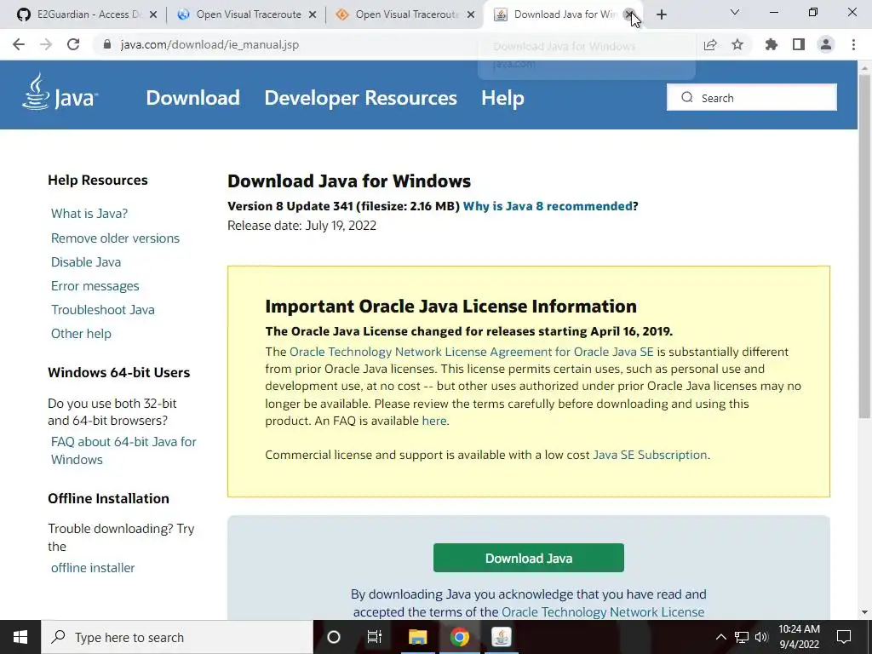Open the Chrome profile avatar

826,44
